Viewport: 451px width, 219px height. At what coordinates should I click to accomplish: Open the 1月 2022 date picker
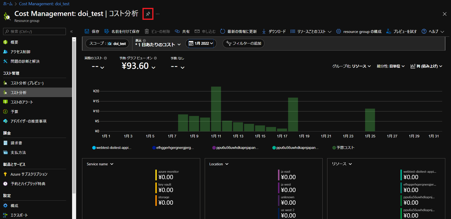click(x=201, y=44)
